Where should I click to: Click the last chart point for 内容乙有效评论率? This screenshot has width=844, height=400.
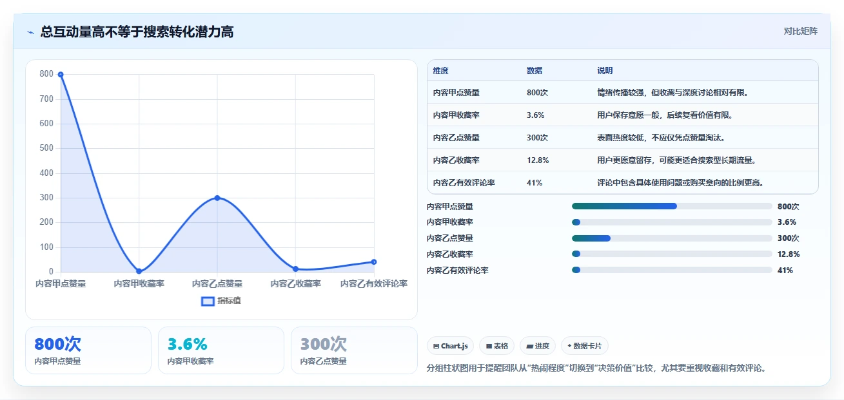coord(374,262)
